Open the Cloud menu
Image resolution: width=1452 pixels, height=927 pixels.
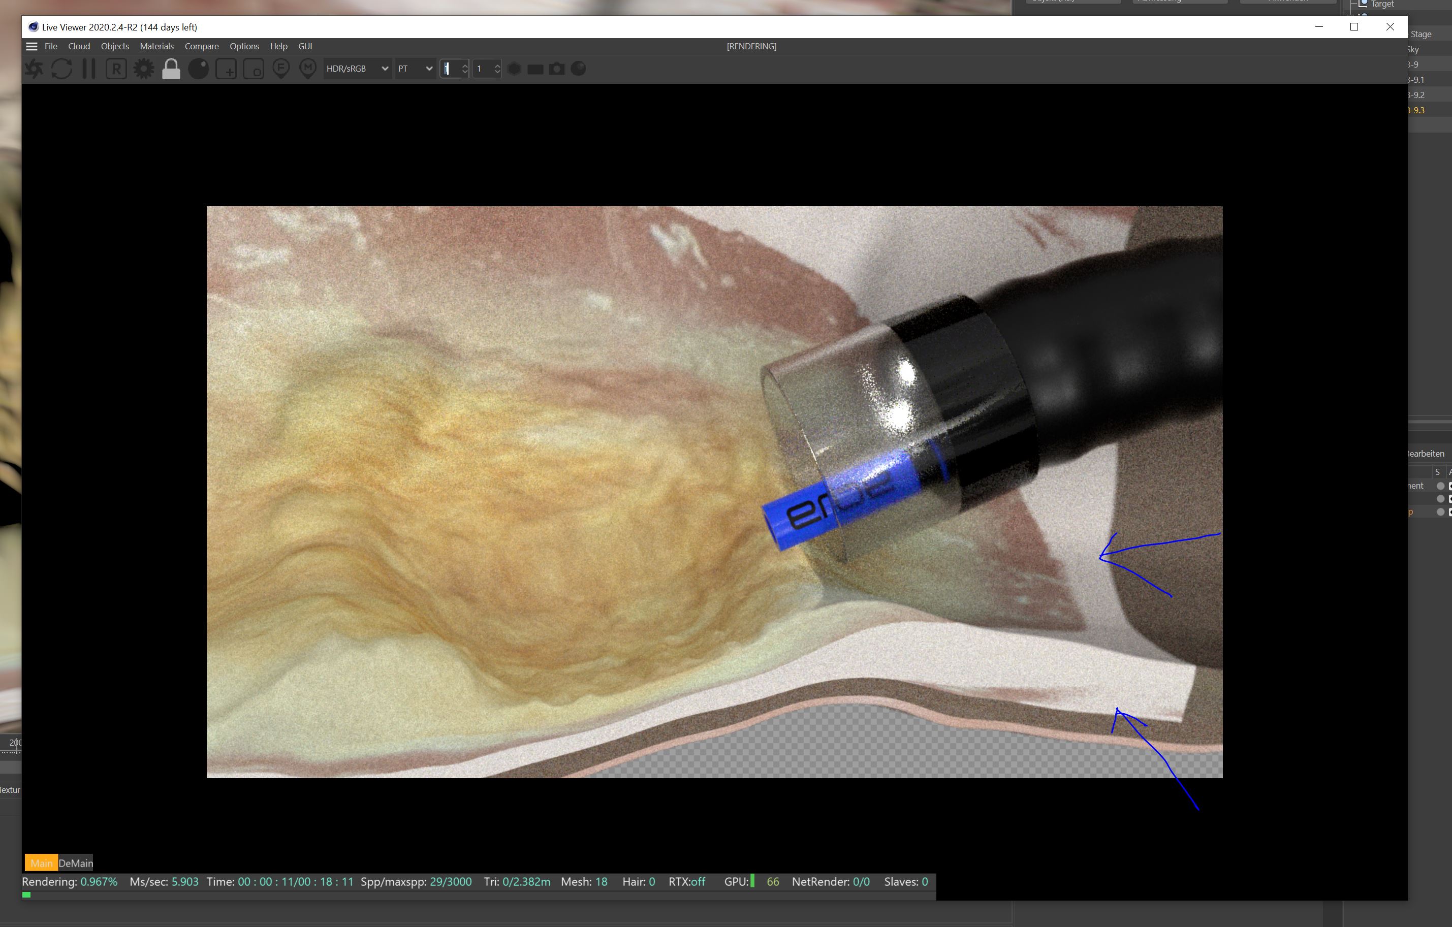click(x=78, y=46)
